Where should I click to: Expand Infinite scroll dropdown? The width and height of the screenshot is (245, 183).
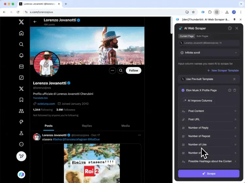[x=209, y=53]
